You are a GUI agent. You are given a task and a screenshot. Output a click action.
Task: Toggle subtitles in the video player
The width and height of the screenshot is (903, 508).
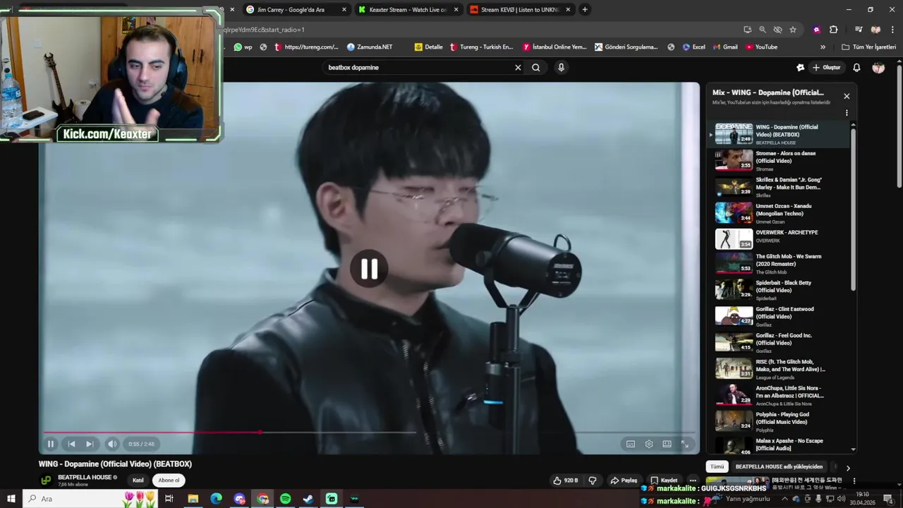click(x=631, y=444)
